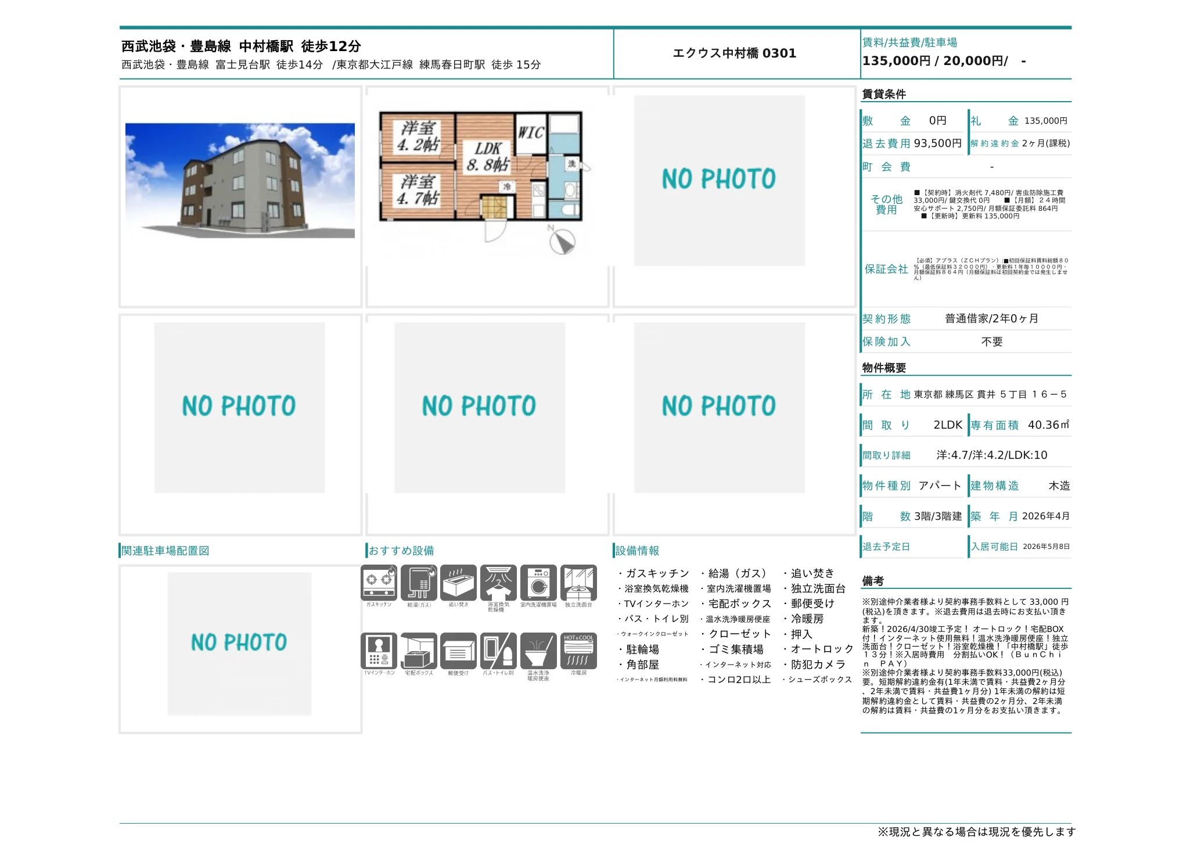Click the 敷金 0円 value

937,121
